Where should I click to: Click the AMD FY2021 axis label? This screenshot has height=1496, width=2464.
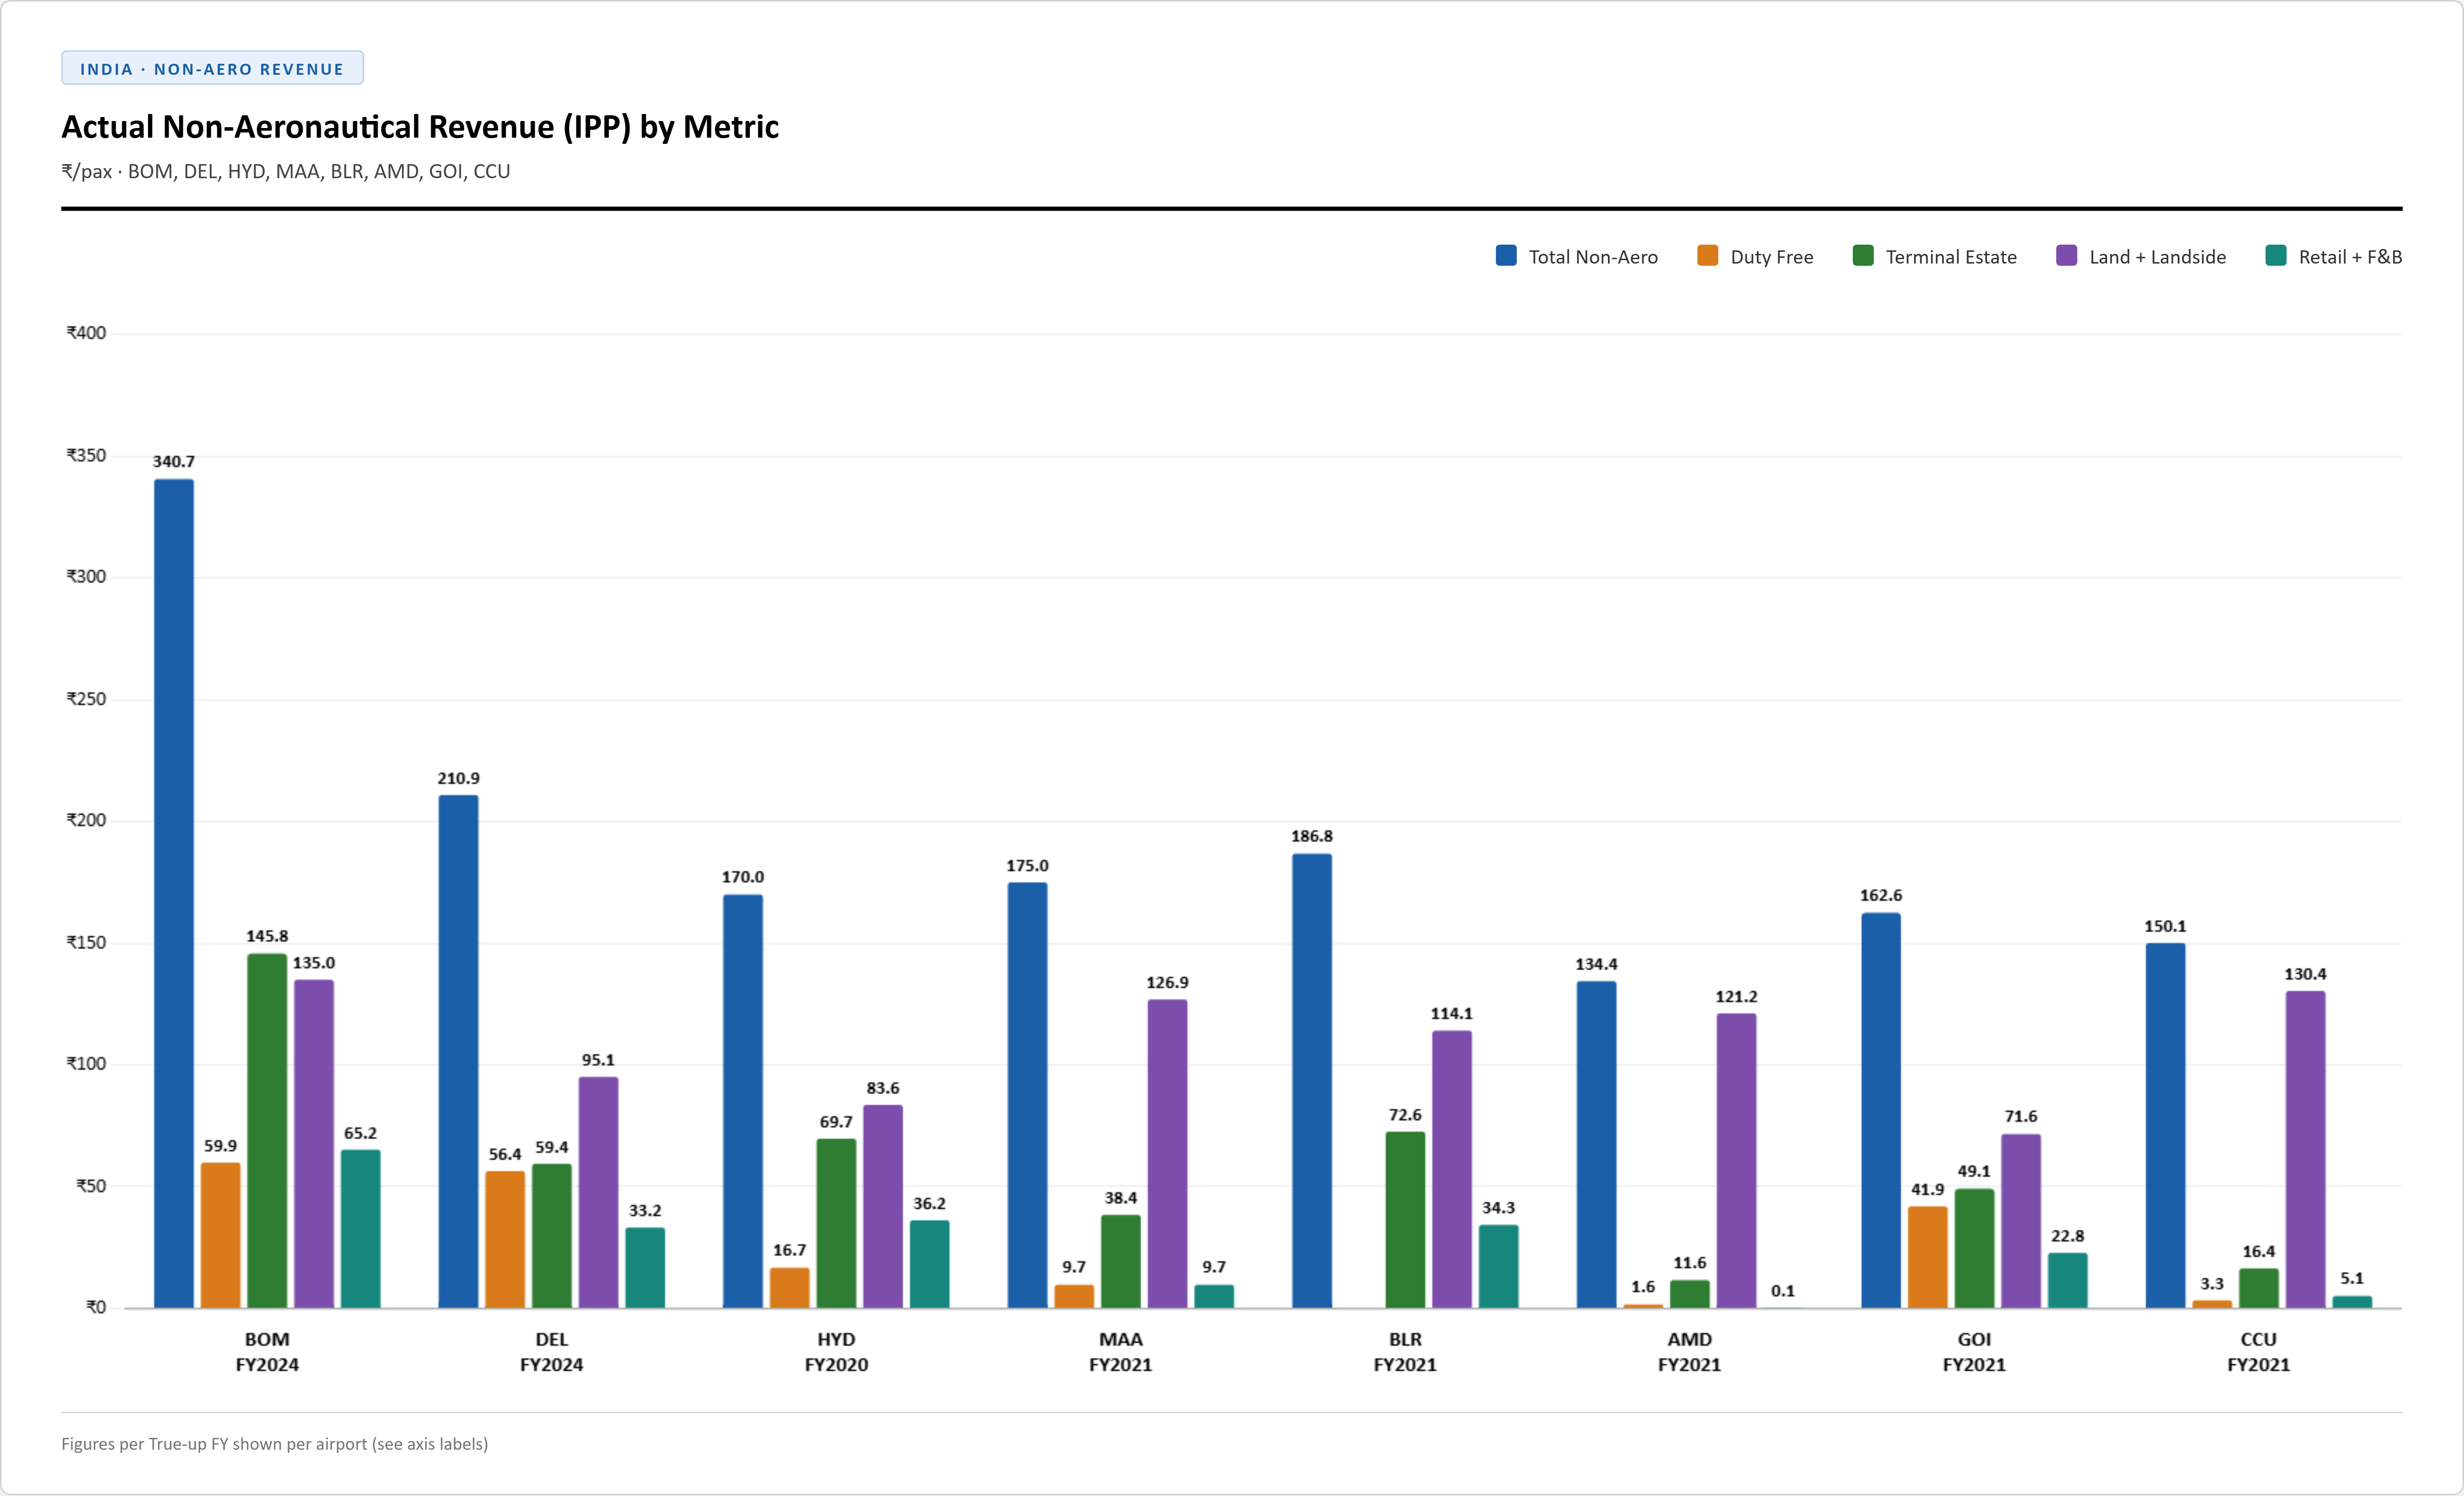pos(1690,1352)
